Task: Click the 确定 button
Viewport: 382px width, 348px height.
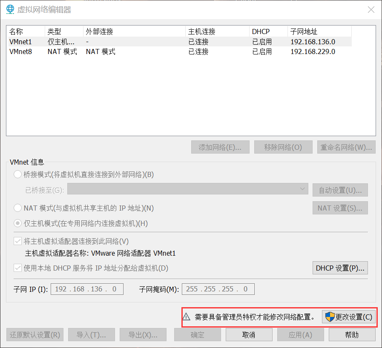Action: coord(197,335)
